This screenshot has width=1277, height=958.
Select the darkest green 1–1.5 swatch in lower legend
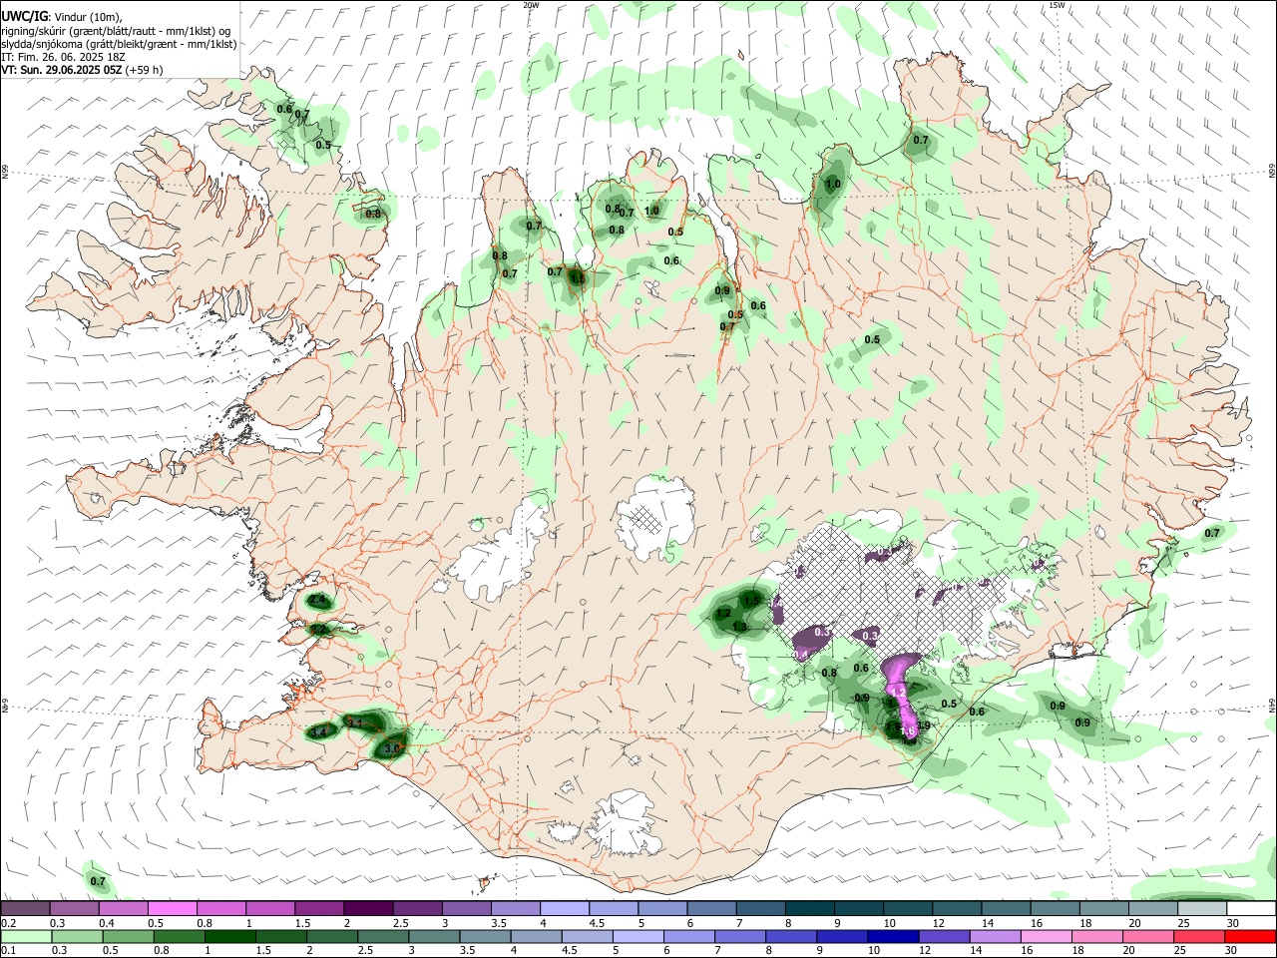[230, 936]
